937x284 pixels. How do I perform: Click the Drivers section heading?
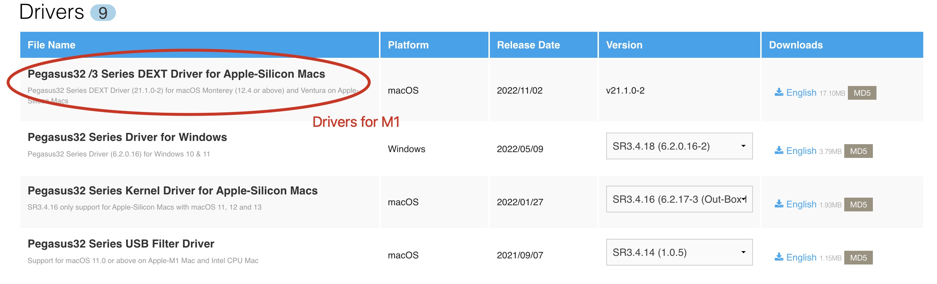51,12
